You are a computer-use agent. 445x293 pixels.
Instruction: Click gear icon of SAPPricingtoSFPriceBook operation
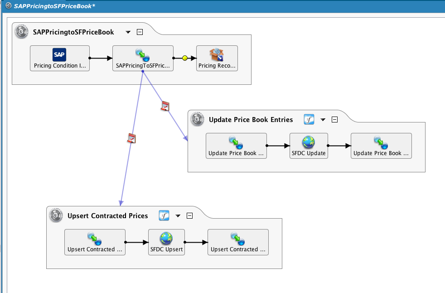[21, 32]
